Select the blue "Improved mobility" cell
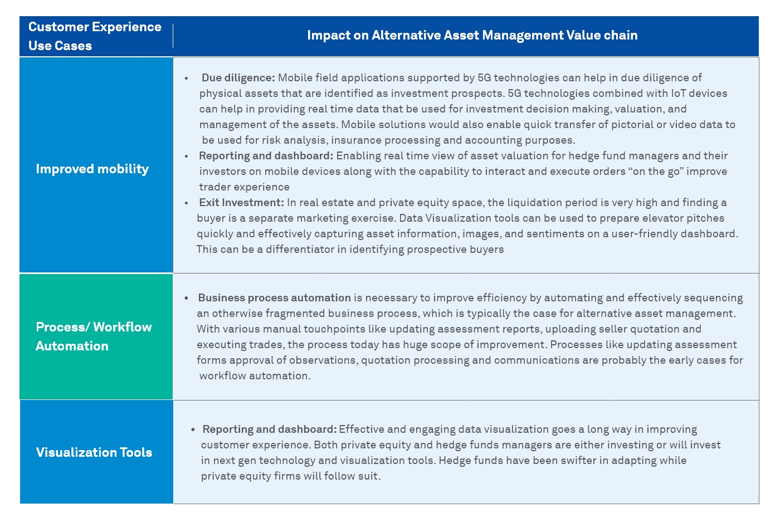 (92, 169)
